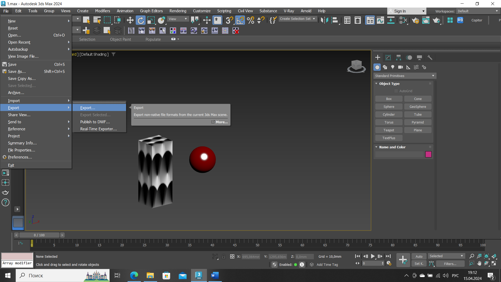
Task: Open the Motion command panel tab
Action: point(409,57)
